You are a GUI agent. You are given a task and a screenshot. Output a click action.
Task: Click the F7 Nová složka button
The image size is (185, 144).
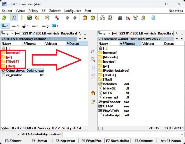118,141
